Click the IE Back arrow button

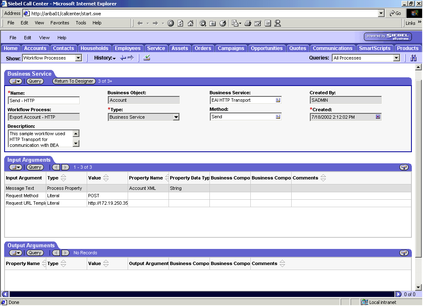point(140,23)
